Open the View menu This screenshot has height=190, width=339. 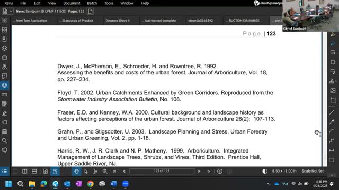[x=52, y=3]
